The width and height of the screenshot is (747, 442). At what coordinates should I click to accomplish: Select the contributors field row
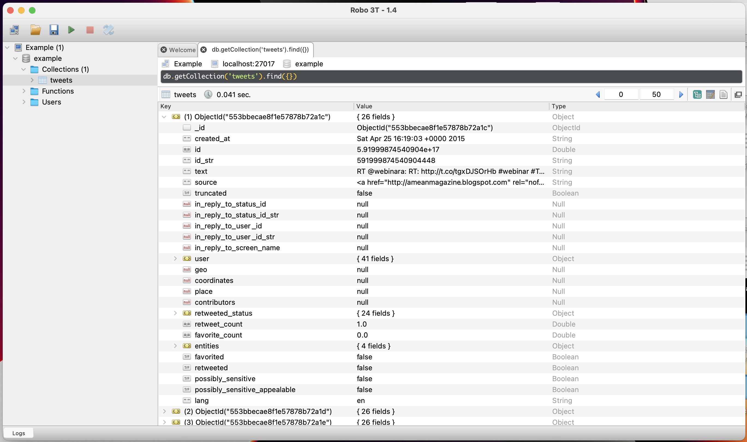point(451,302)
